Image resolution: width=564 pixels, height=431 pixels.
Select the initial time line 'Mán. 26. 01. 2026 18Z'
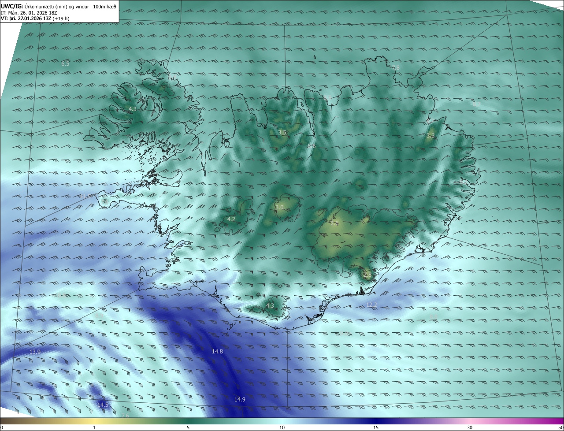[33, 12]
